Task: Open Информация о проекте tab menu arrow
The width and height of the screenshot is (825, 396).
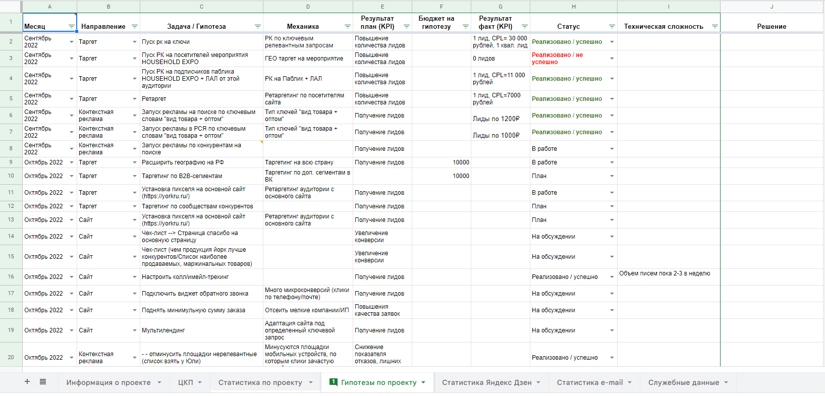Action: (x=159, y=382)
